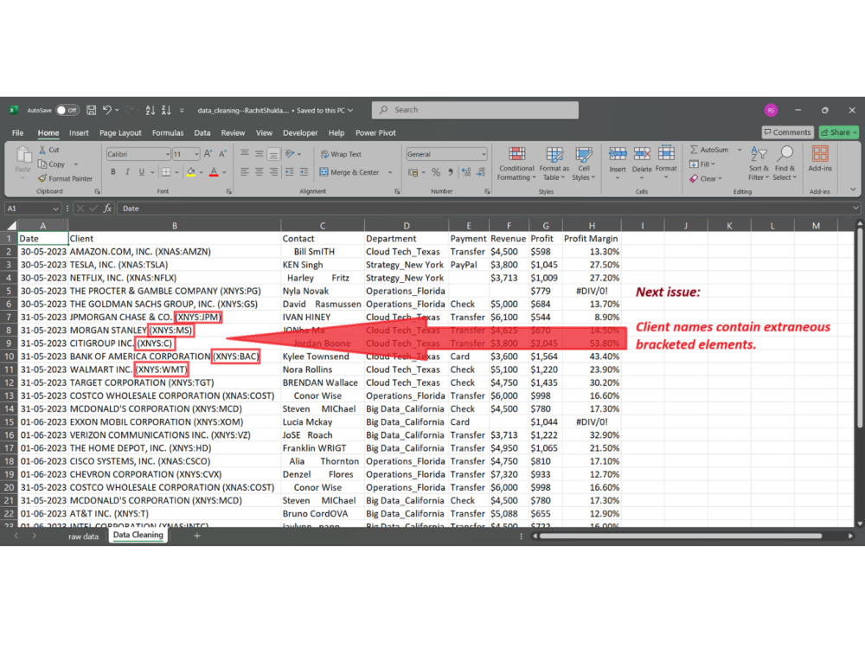
Task: Open Find & Select magnifier menu
Action: pyautogui.click(x=785, y=164)
